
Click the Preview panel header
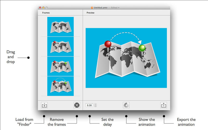point(90,12)
